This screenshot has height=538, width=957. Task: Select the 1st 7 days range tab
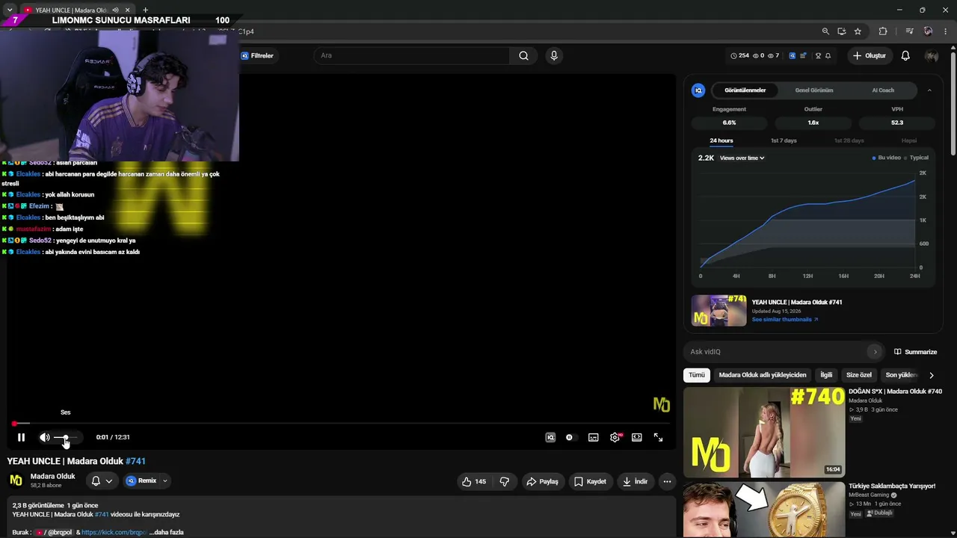784,140
